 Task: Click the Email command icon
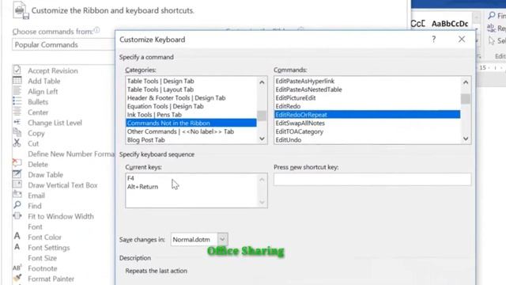(x=17, y=195)
